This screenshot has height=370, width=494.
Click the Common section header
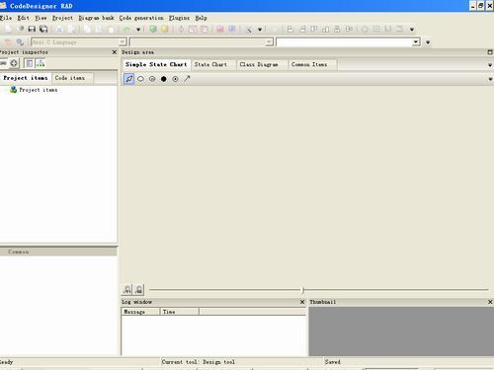pyautogui.click(x=58, y=252)
